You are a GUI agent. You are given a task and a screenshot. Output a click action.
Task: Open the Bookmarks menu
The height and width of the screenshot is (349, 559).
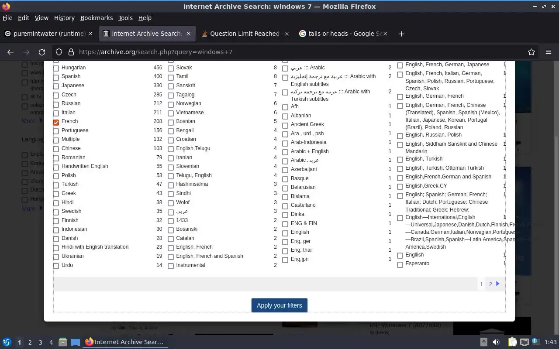point(97,18)
